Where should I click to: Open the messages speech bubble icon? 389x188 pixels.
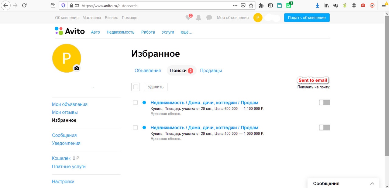pyautogui.click(x=209, y=18)
